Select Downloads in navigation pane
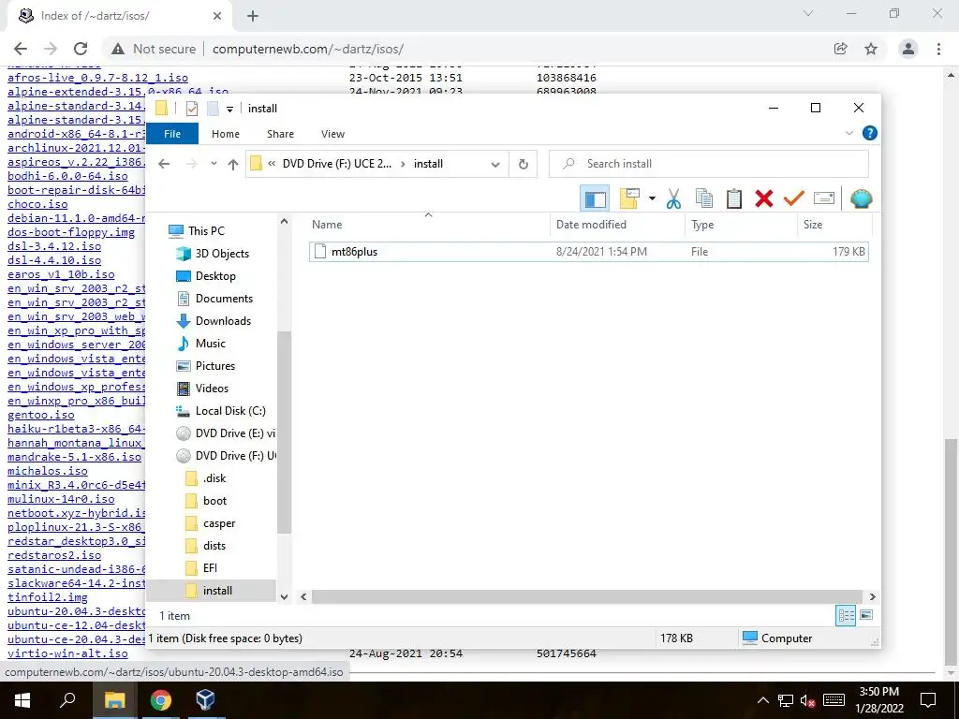Viewport: 959px width, 719px height. tap(223, 321)
